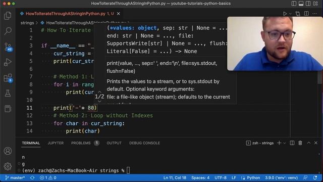This screenshot has height=182, width=323.
Task: Open the Testing flask view
Action: 8,93
